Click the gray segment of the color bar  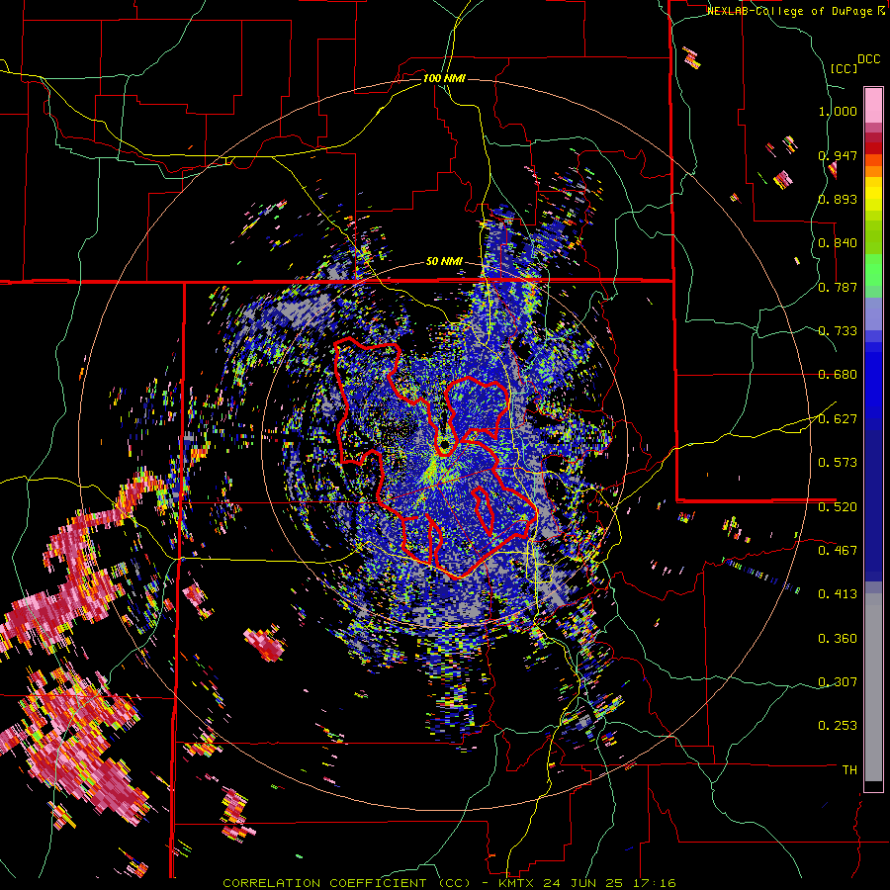[873, 687]
